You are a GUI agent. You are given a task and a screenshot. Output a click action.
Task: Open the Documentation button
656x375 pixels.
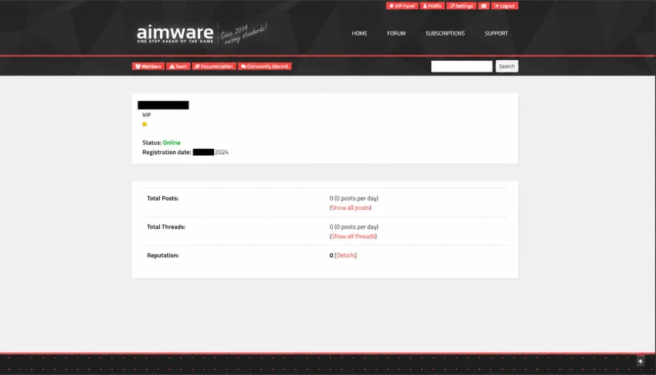click(214, 66)
